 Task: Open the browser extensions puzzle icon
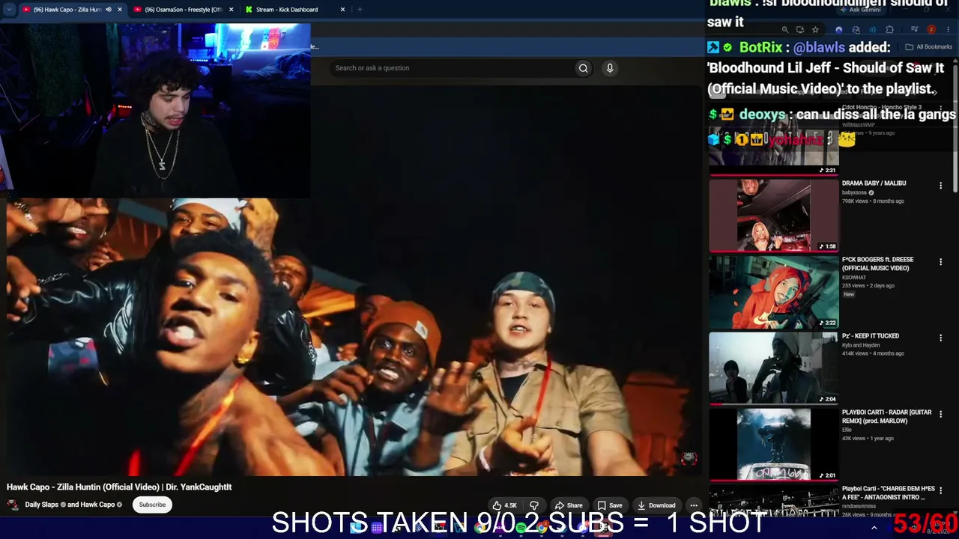[x=889, y=30]
